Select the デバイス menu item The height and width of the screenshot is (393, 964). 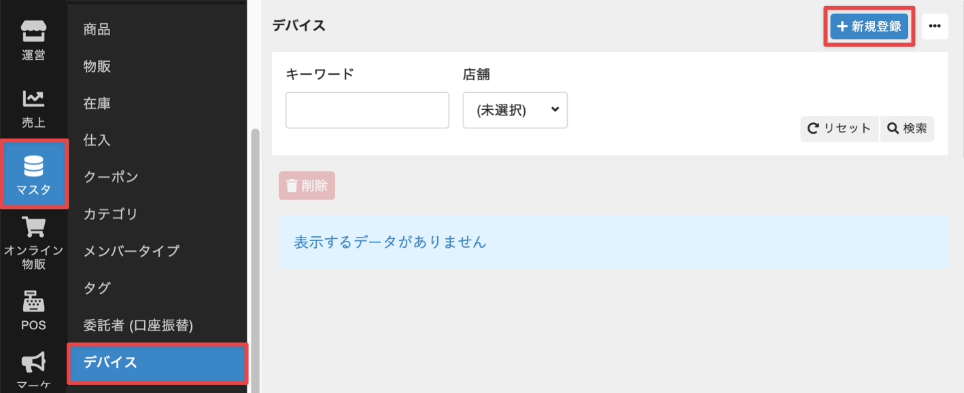pos(158,362)
